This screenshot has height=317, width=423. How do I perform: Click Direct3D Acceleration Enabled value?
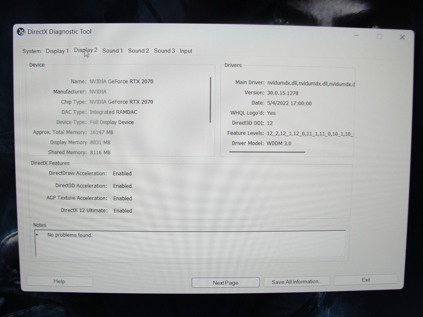point(122,186)
